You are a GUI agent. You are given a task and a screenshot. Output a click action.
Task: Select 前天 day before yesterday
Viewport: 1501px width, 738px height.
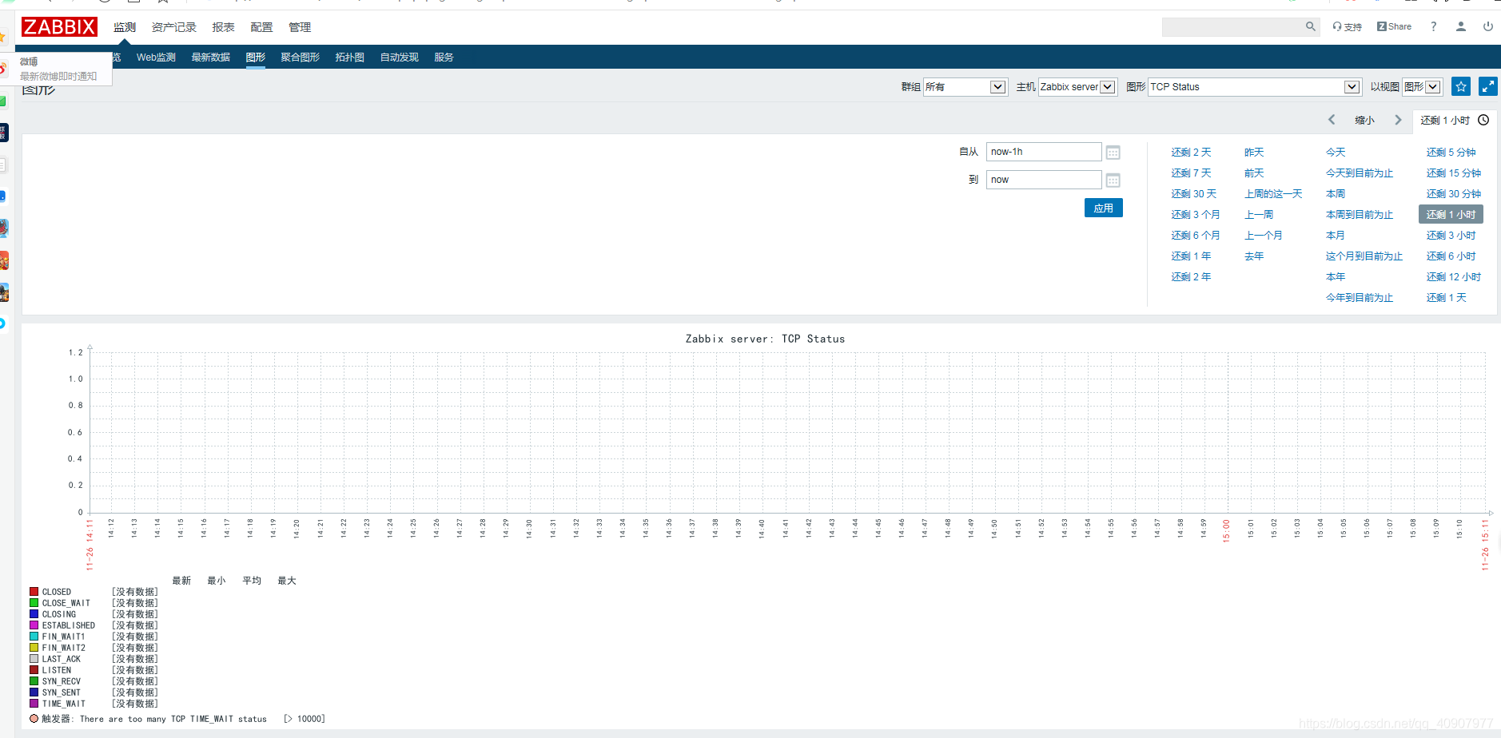(x=1254, y=173)
